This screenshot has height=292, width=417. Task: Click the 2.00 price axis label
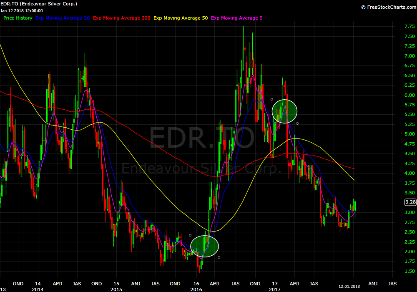click(x=409, y=252)
